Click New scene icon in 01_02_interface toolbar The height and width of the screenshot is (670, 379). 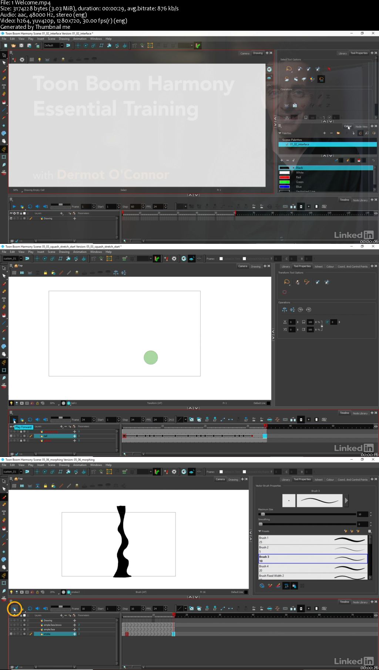6,46
